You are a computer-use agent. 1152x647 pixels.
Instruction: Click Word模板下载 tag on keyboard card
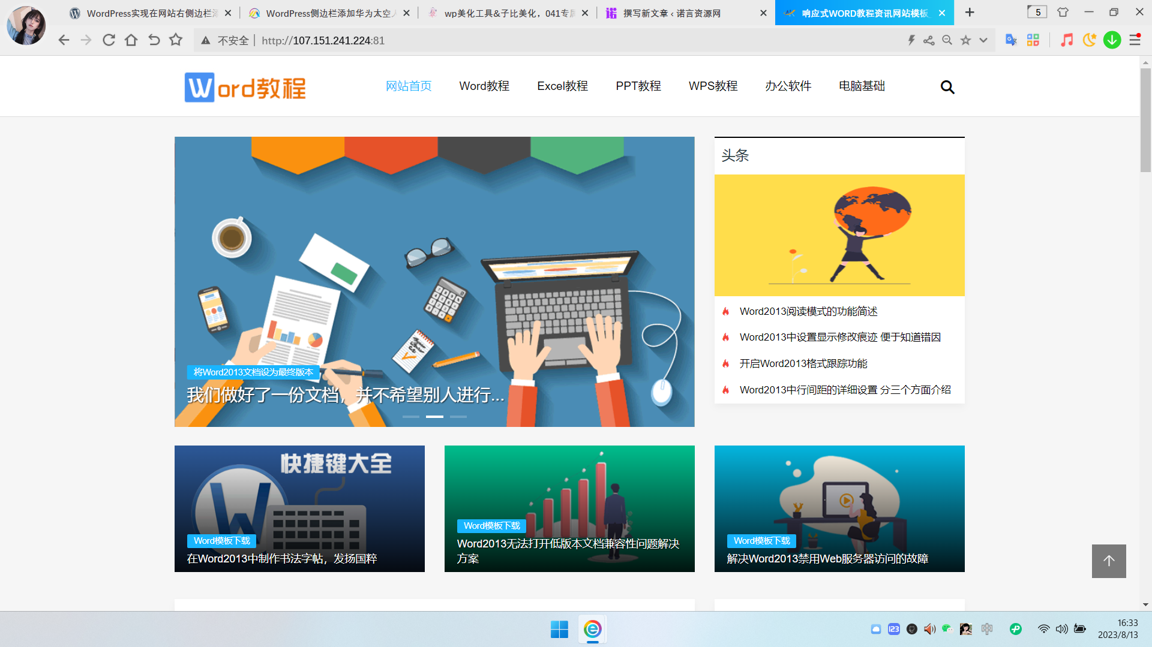(x=221, y=541)
